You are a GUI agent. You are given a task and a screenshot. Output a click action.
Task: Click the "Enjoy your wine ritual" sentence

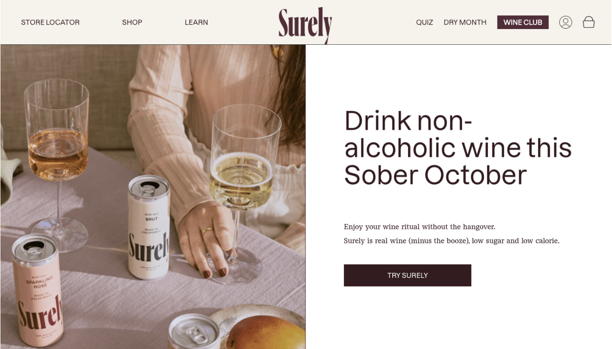pos(420,227)
